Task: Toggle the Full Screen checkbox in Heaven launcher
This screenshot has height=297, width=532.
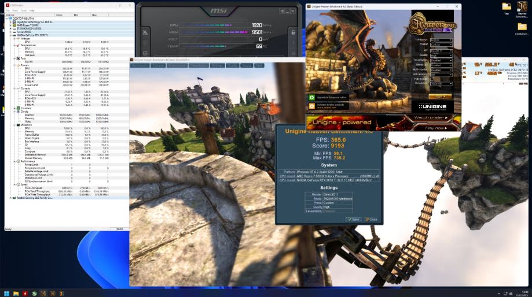Action: [x=432, y=79]
